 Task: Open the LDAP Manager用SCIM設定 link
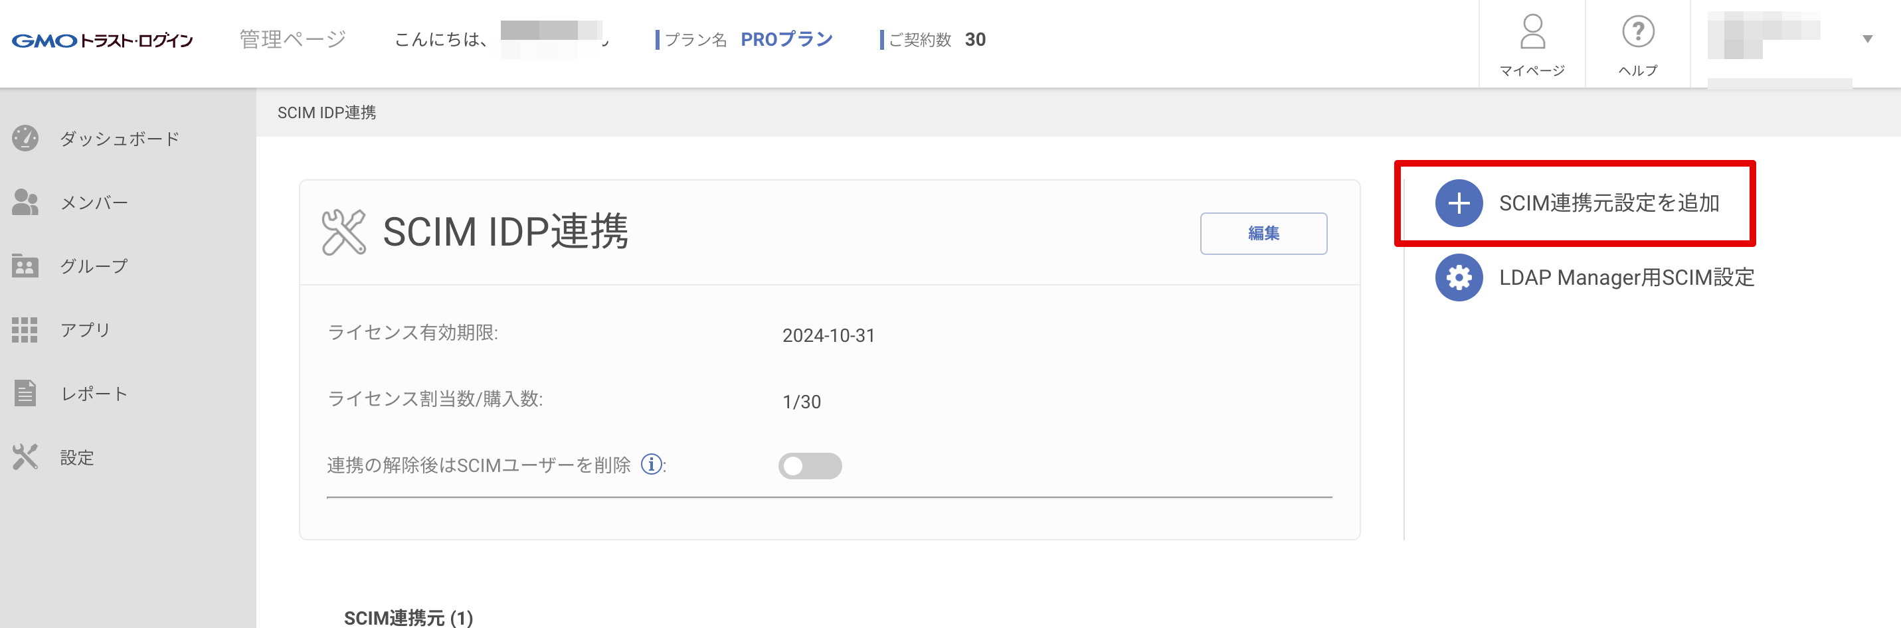[x=1627, y=277]
